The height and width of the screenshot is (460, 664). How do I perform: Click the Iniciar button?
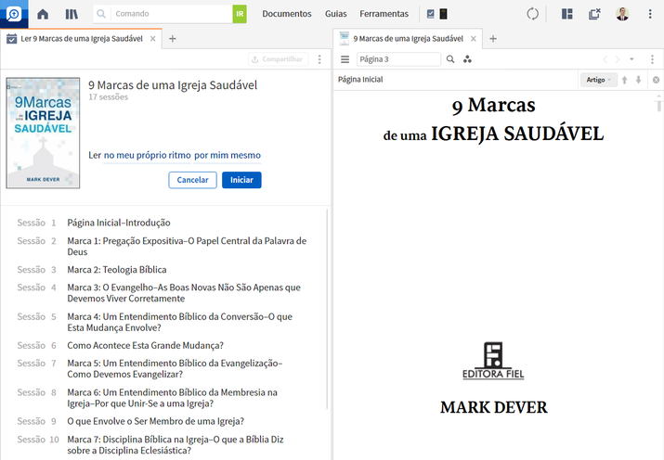coord(241,180)
